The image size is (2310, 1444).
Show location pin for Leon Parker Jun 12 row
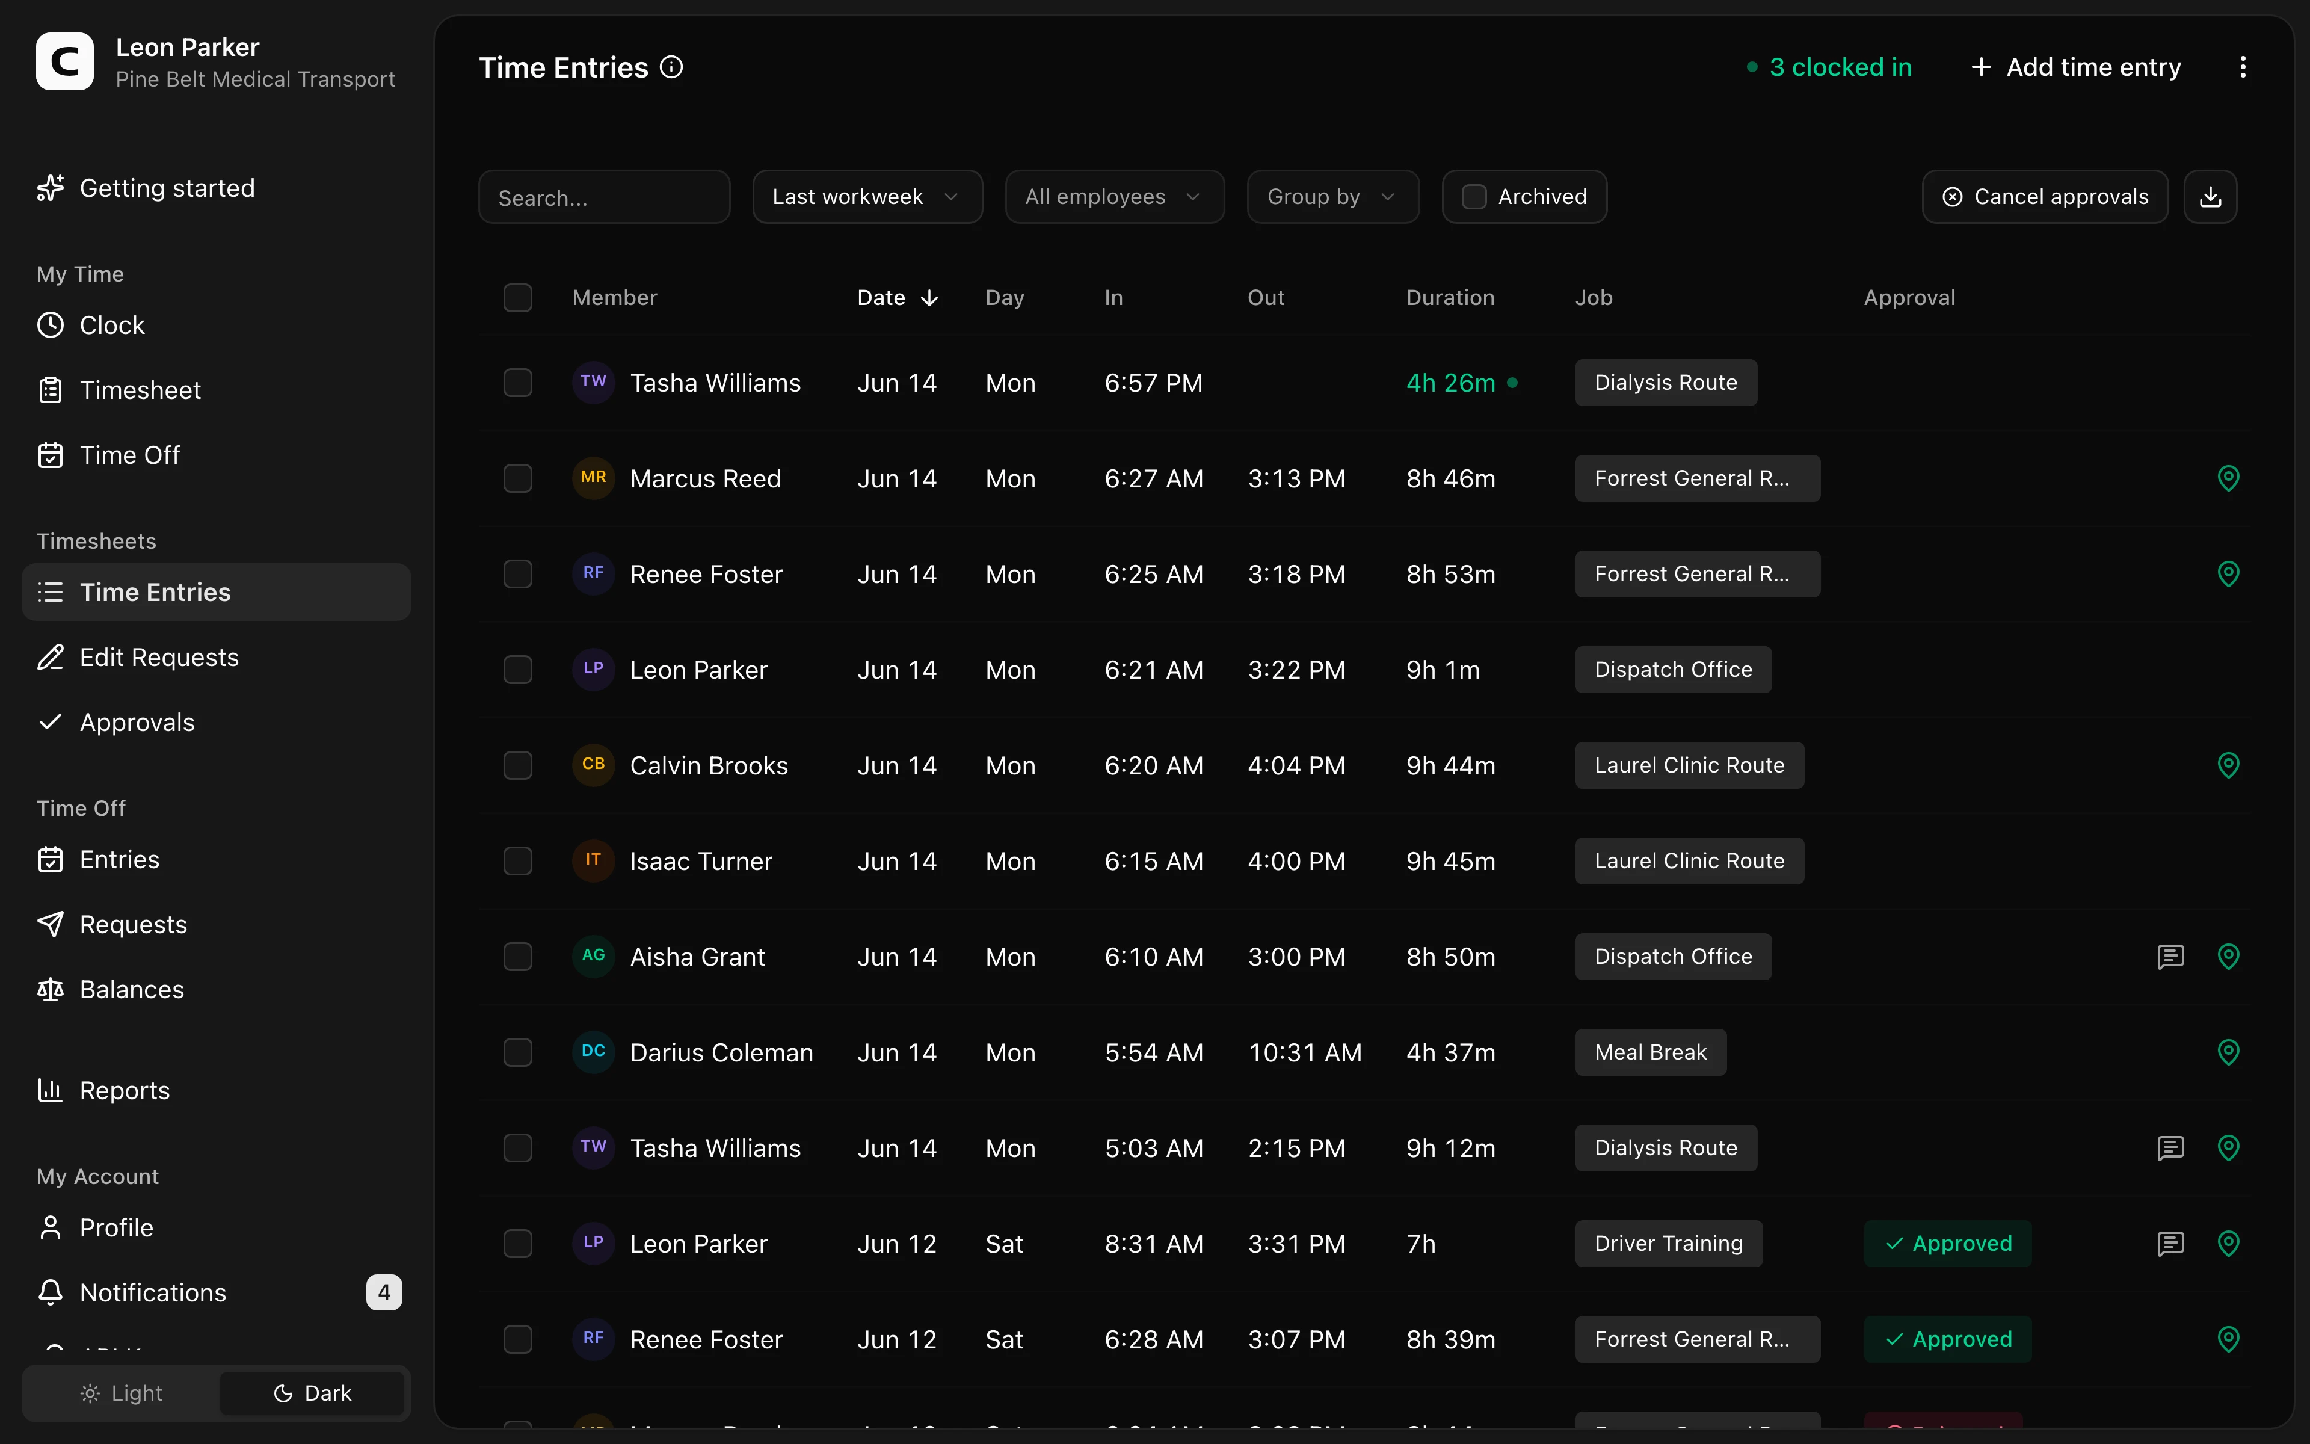(2228, 1242)
